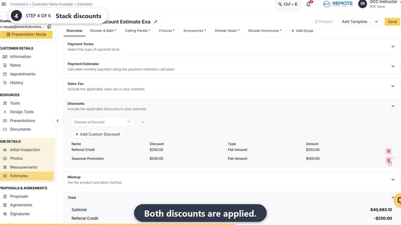
Task: Open Notes in sidebar
Action: 15,65
